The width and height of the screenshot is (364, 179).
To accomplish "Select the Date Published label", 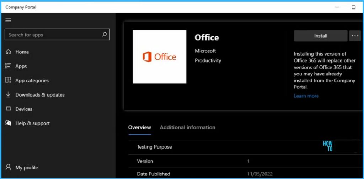I will [x=154, y=174].
